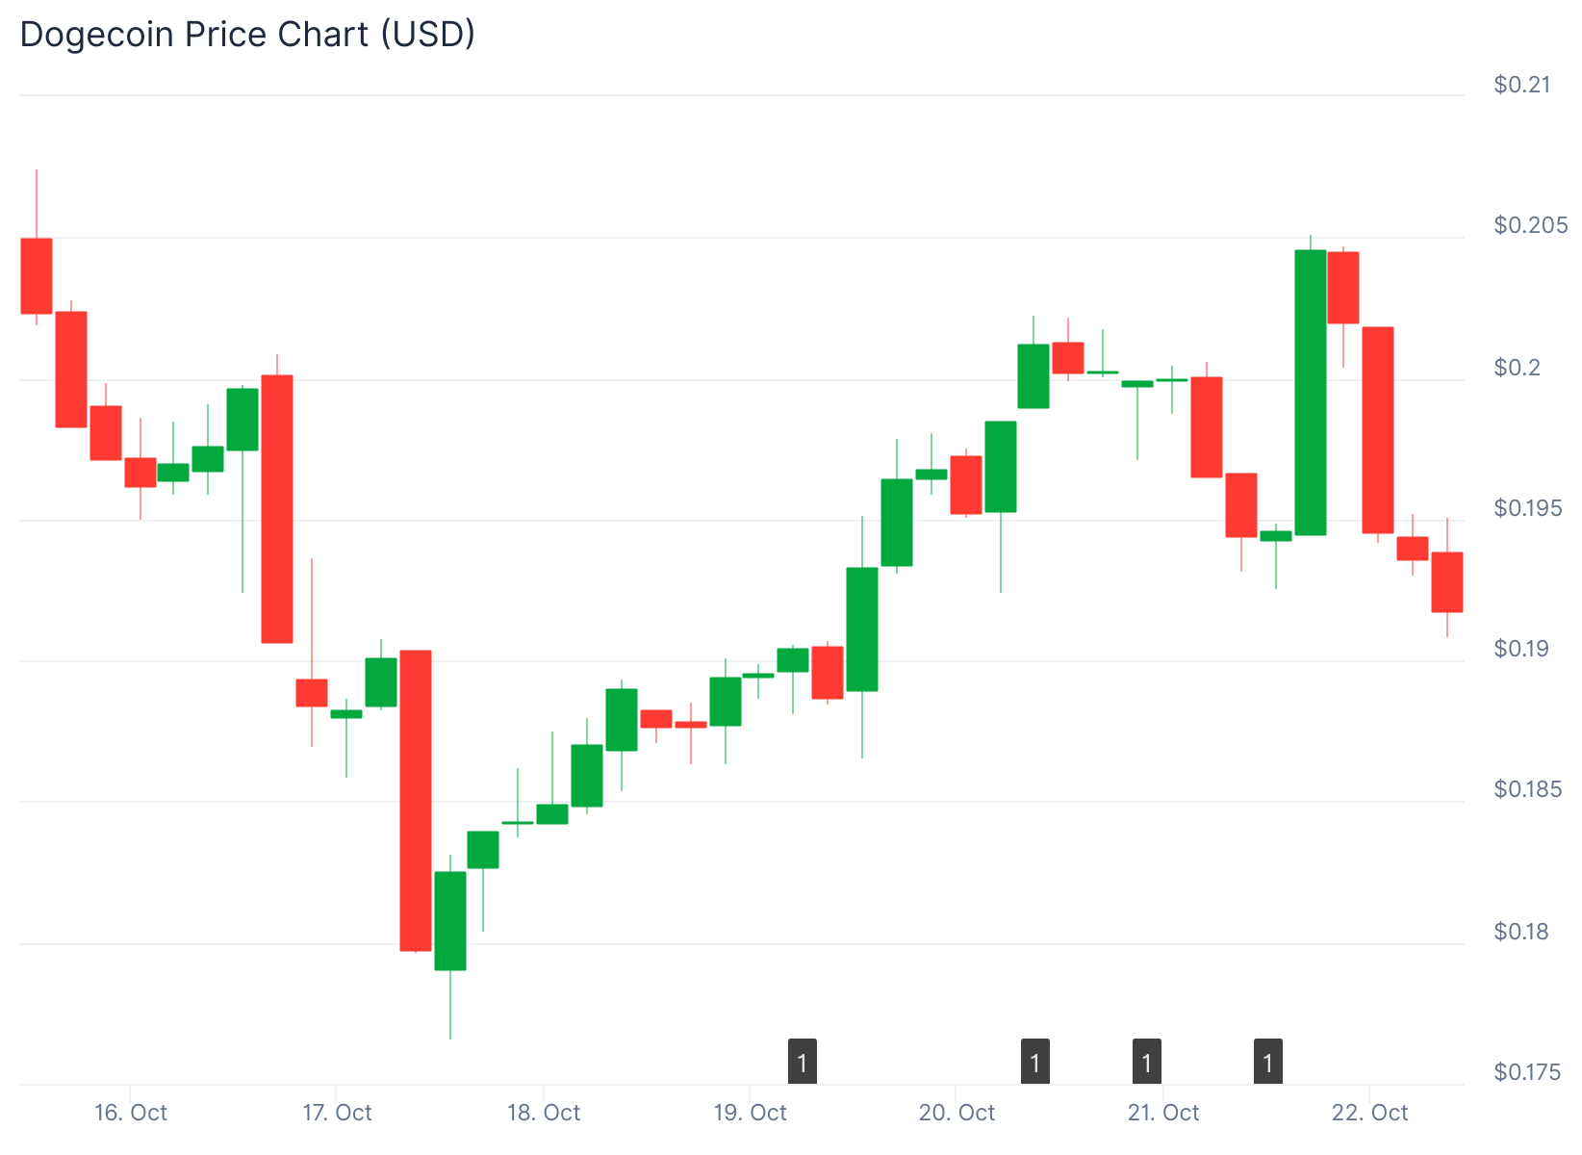The width and height of the screenshot is (1582, 1155).
Task: Select the $0.175 price axis label
Action: (1530, 1072)
